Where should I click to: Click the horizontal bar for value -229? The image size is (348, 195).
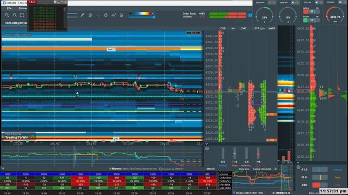click(320, 185)
